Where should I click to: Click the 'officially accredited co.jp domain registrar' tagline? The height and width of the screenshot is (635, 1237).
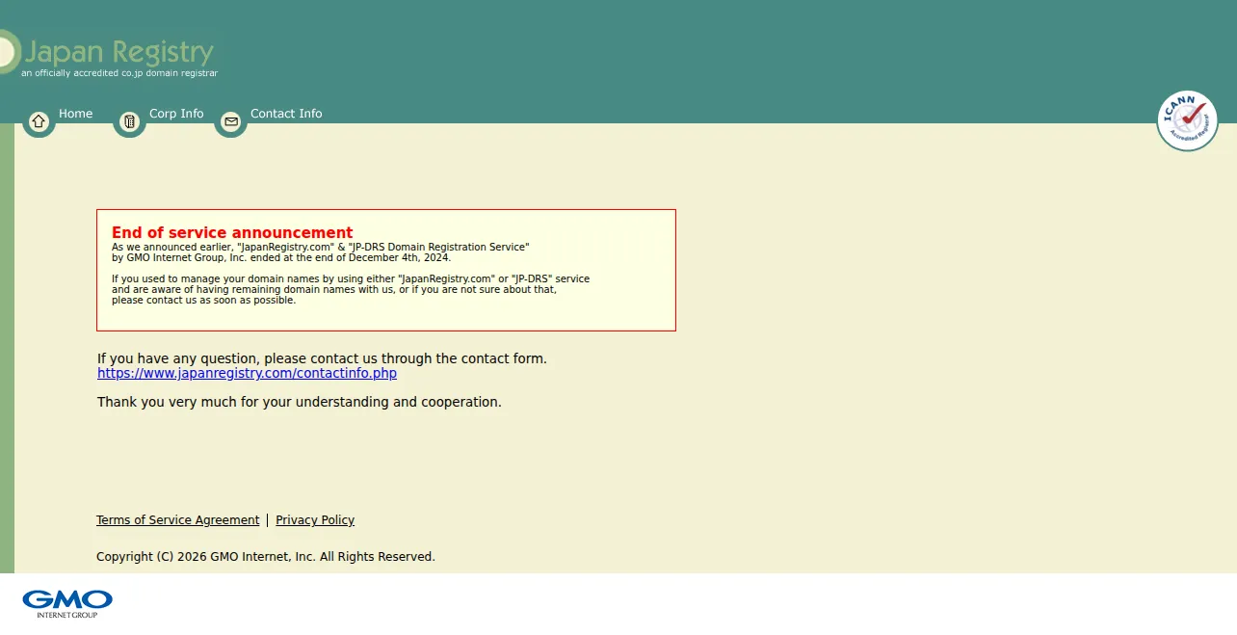[x=119, y=73]
